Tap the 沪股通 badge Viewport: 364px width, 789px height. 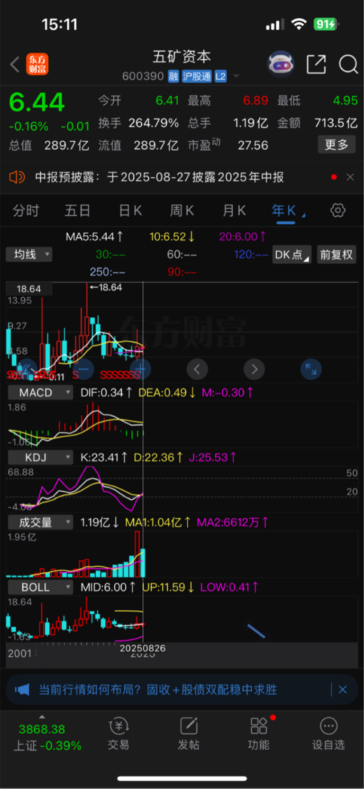[197, 76]
